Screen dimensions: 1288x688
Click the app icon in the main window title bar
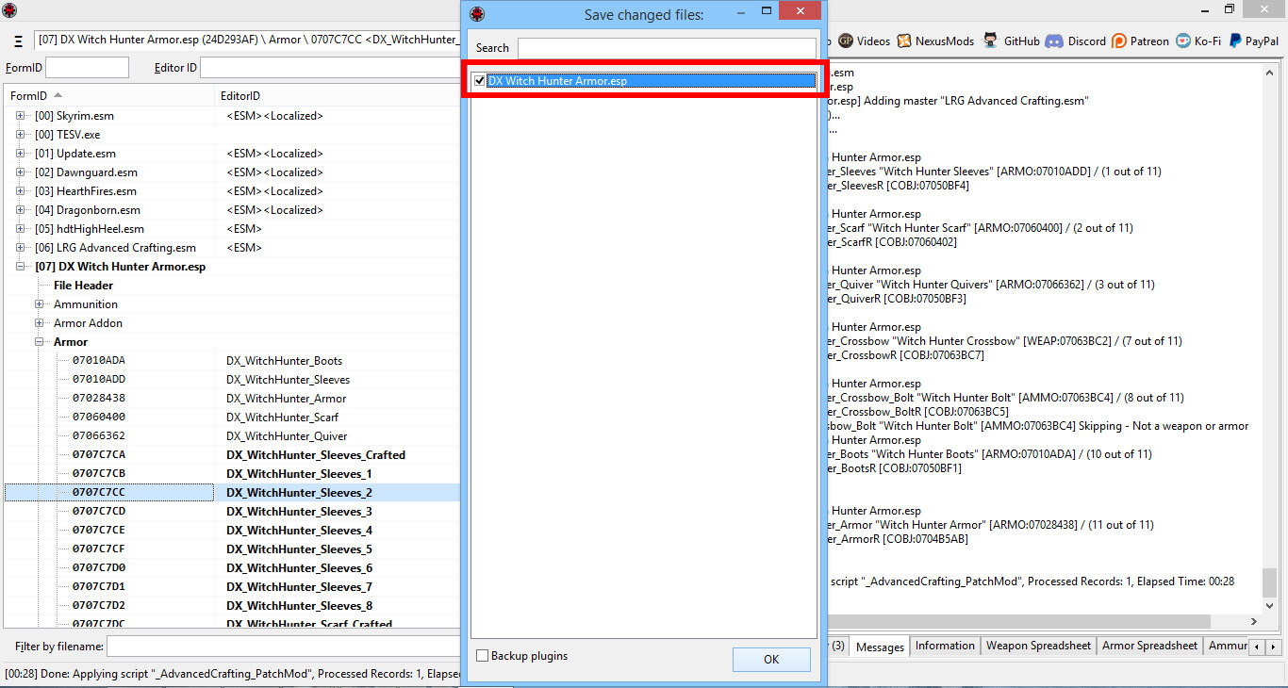tap(9, 9)
